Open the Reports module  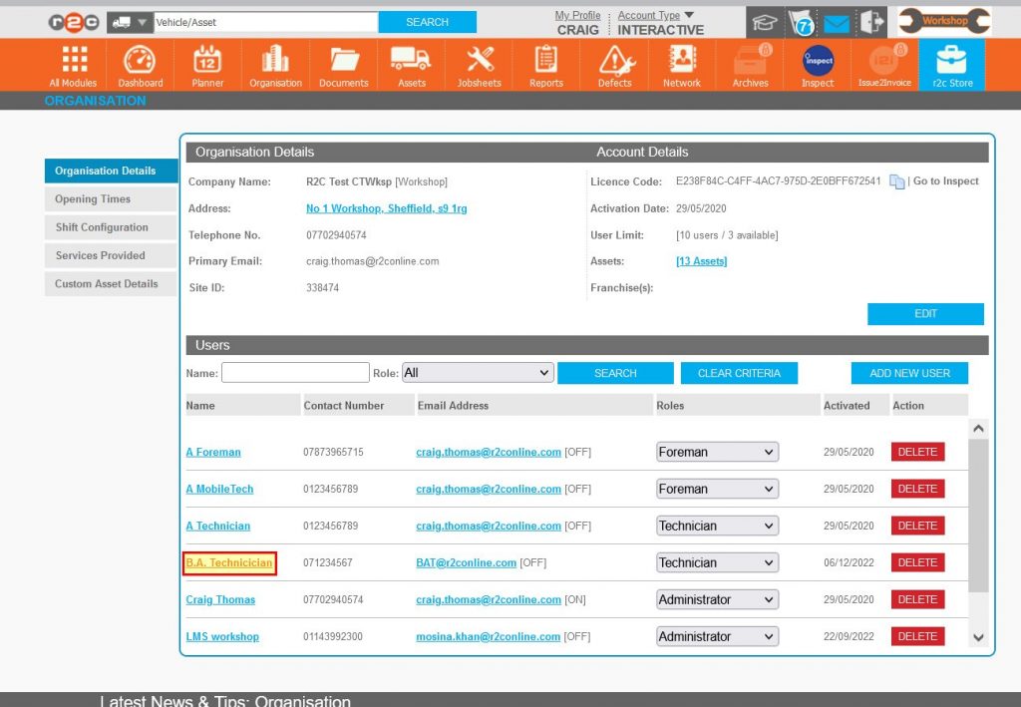tap(545, 63)
